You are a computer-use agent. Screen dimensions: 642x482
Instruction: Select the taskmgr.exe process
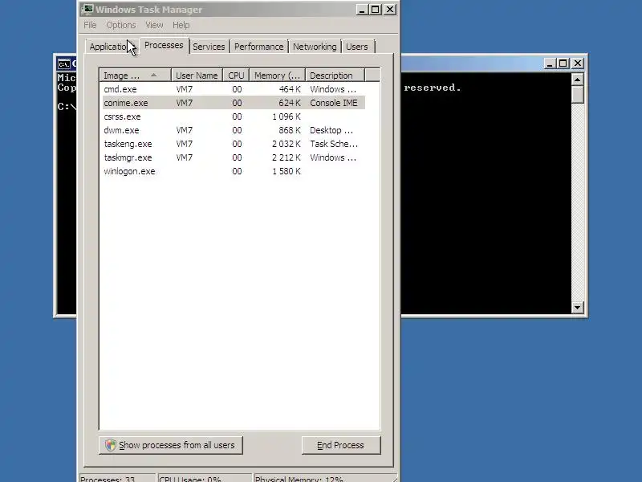(234, 157)
